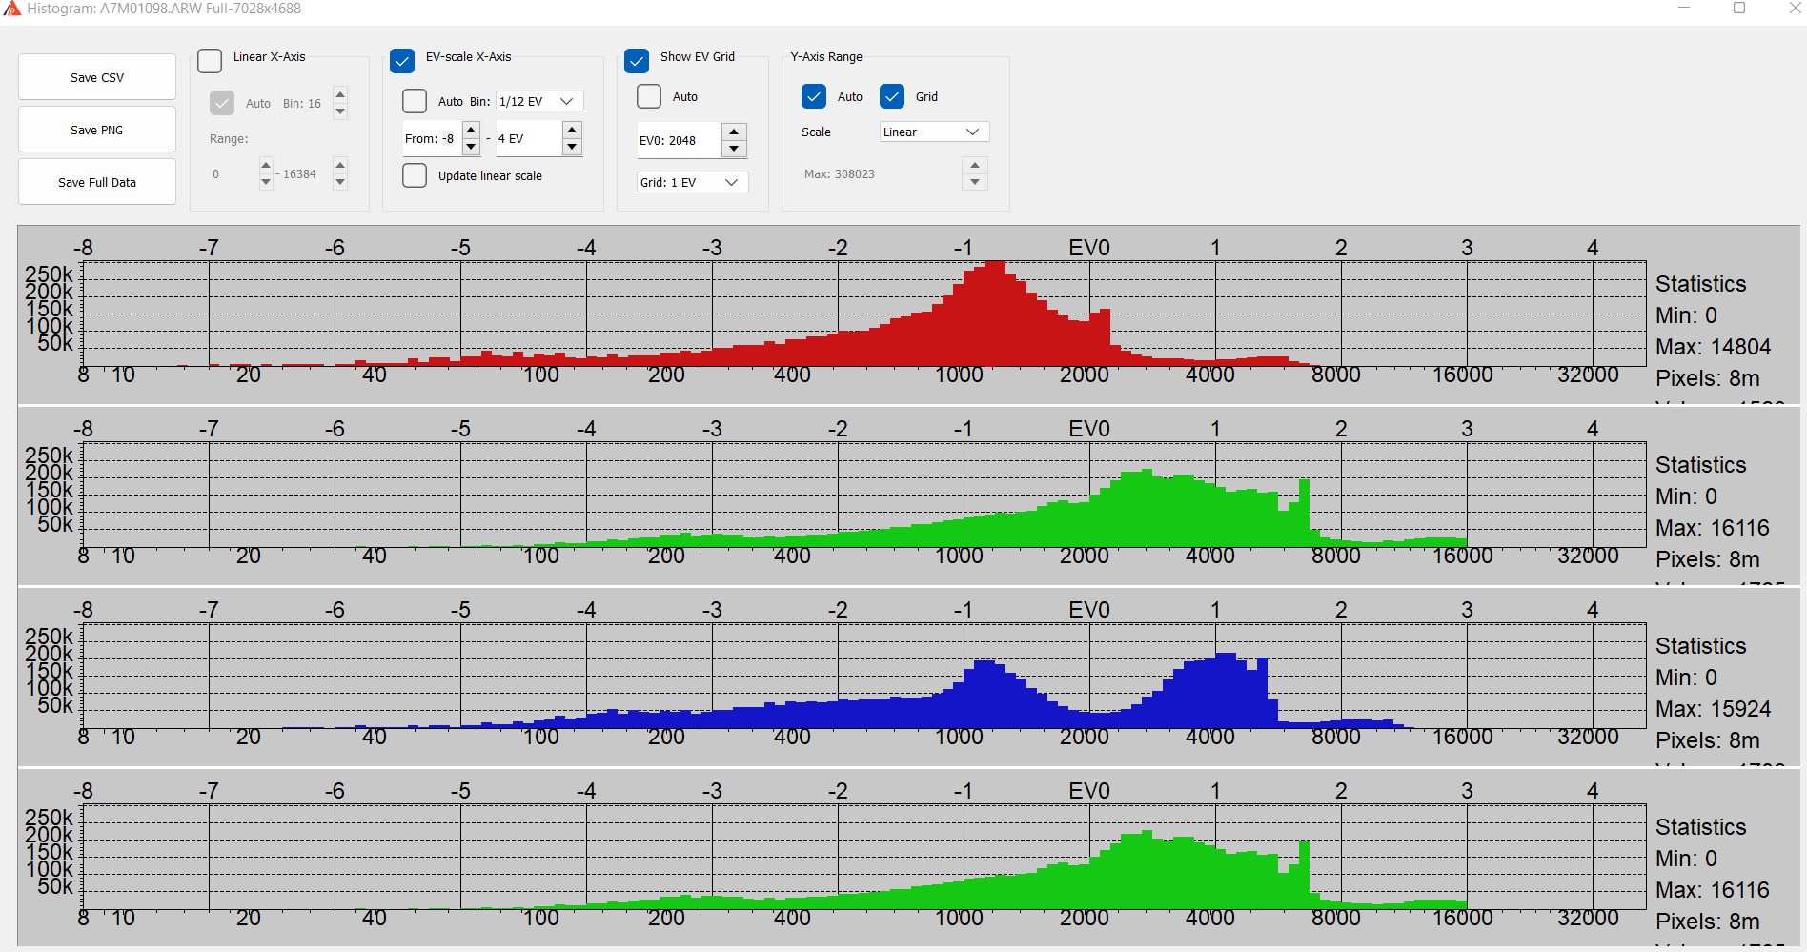Open the Bin 1/12 EV dropdown
This screenshot has width=1807, height=952.
538,101
